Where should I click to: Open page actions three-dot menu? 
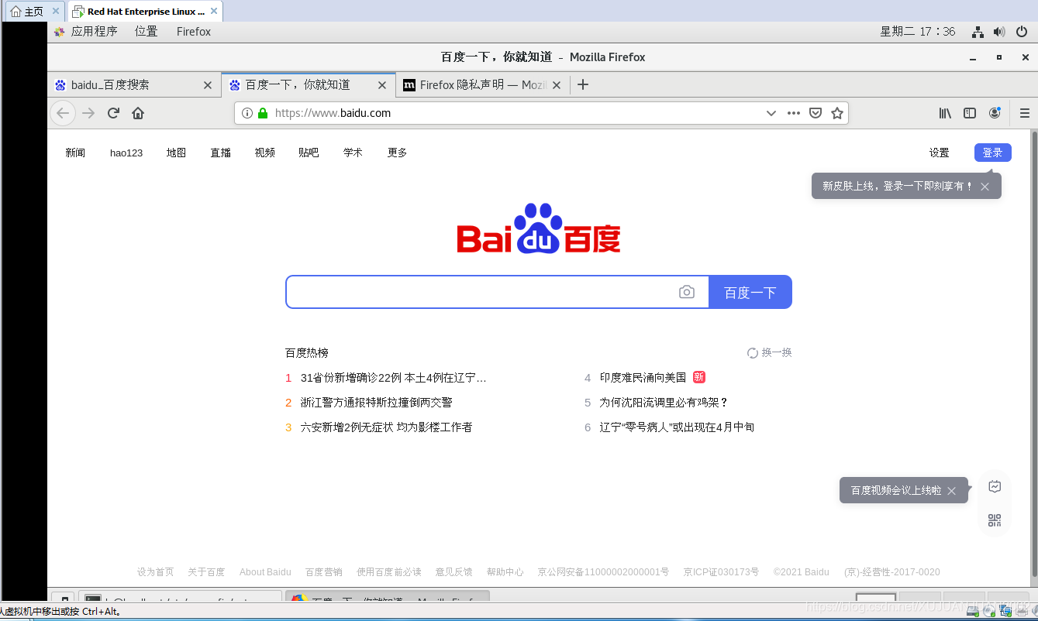pos(793,113)
